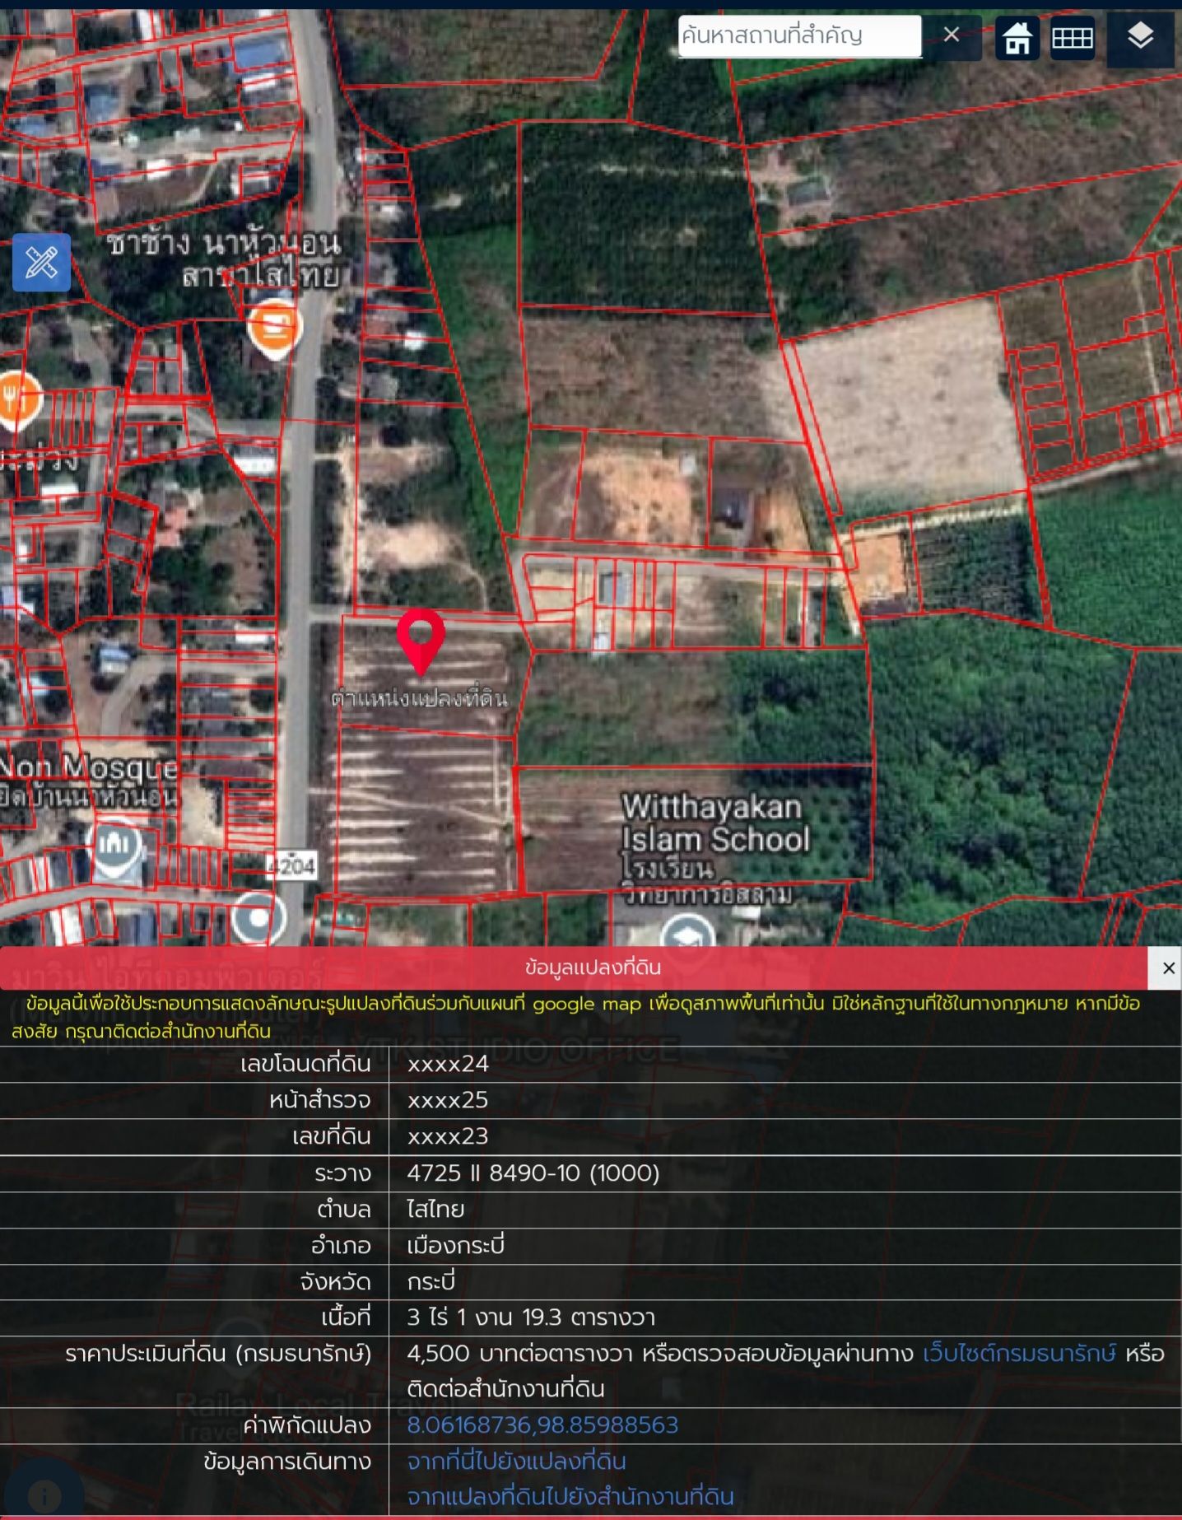The image size is (1182, 1520).
Task: Click the อำเภอ value เมืองกระบี่
Action: coord(455,1245)
